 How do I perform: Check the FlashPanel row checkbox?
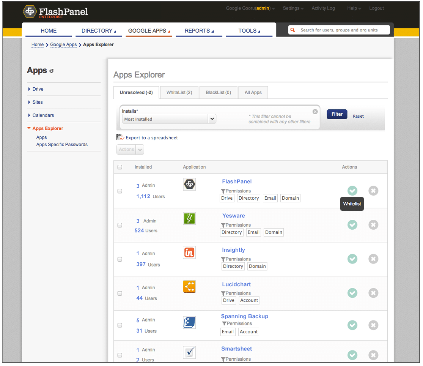[120, 191]
